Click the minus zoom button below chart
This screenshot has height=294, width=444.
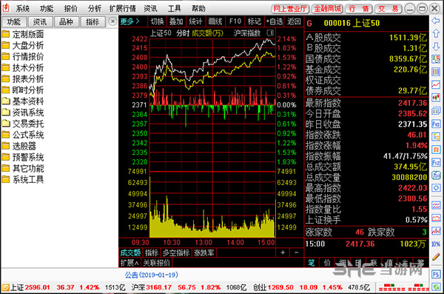point(296,253)
